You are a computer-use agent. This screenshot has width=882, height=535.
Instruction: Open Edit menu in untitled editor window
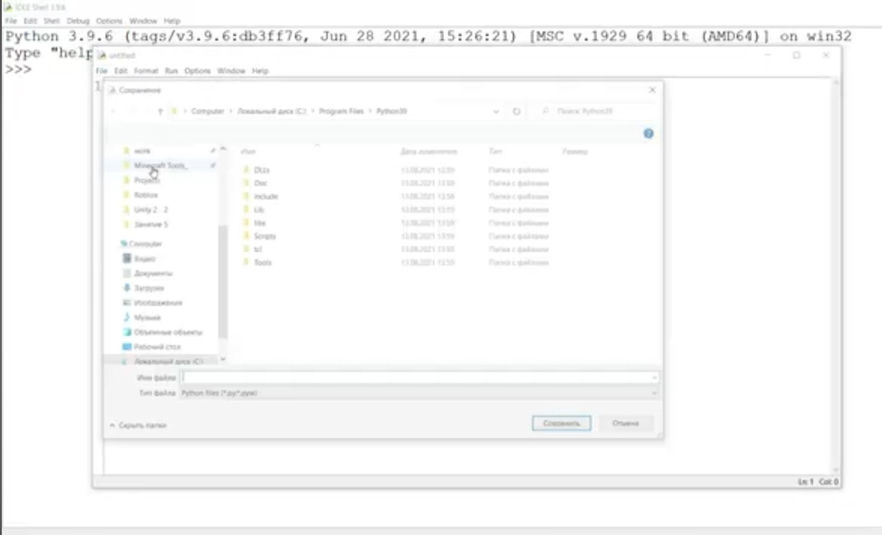coord(121,71)
